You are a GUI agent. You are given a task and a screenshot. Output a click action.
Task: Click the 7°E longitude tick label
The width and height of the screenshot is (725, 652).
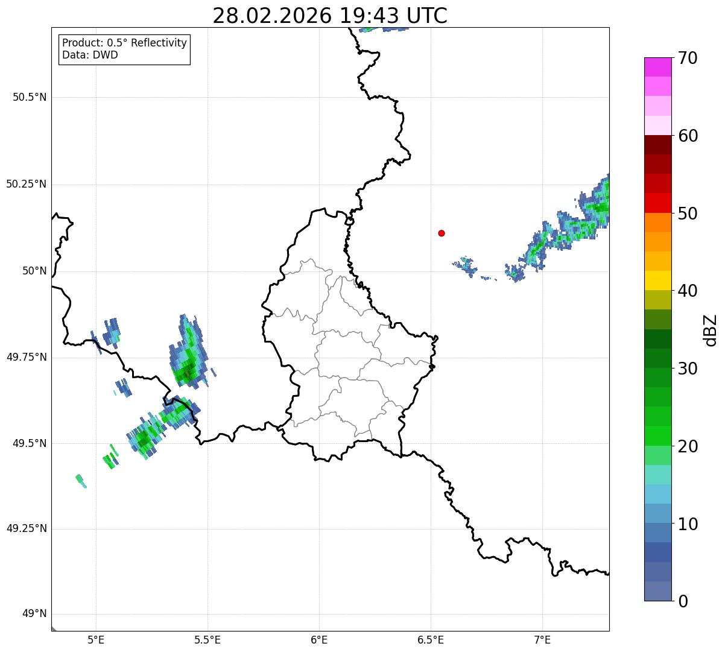tap(542, 639)
